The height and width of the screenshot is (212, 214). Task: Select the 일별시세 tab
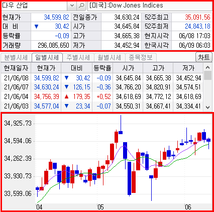click(x=47, y=57)
